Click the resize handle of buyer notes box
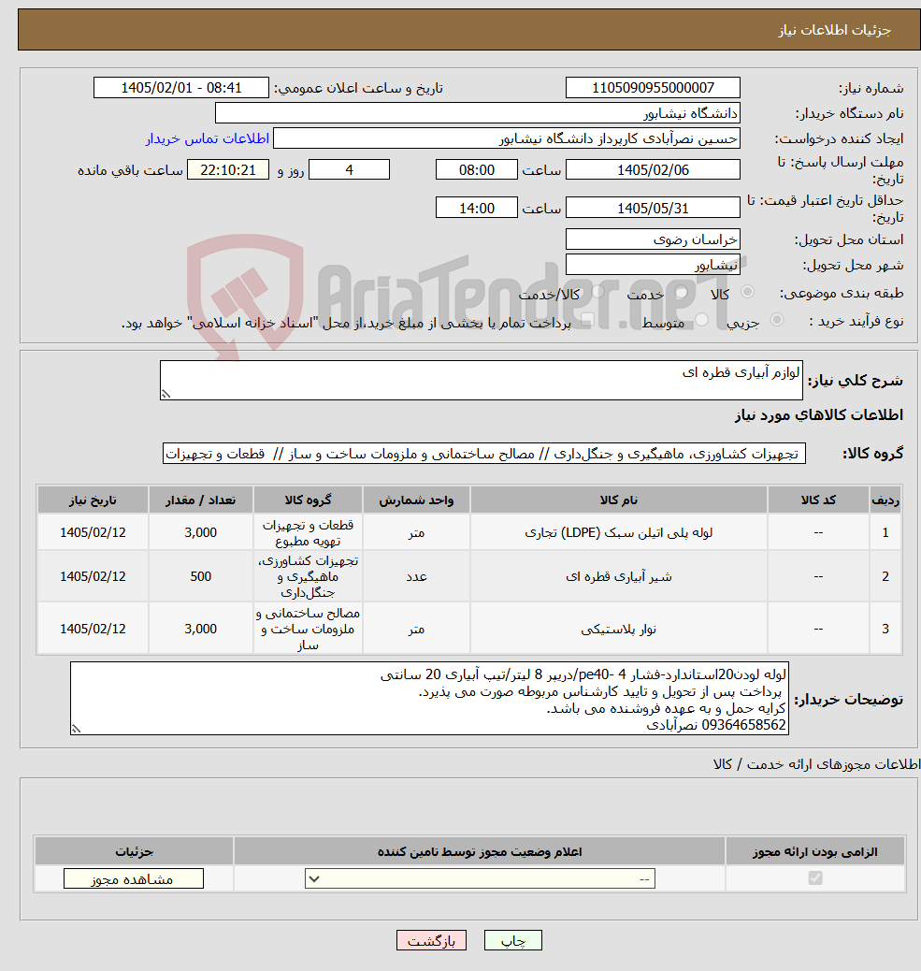 pyautogui.click(x=76, y=729)
